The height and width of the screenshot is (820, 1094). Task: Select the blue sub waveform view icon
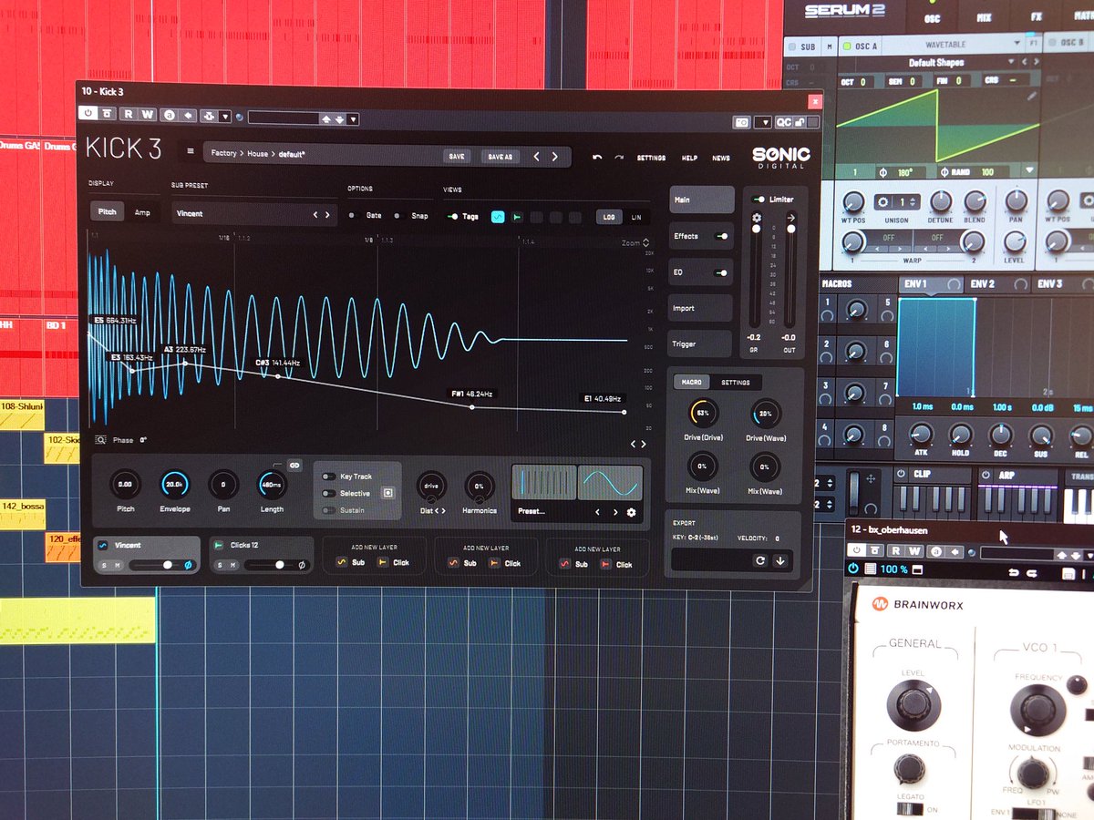click(x=498, y=217)
